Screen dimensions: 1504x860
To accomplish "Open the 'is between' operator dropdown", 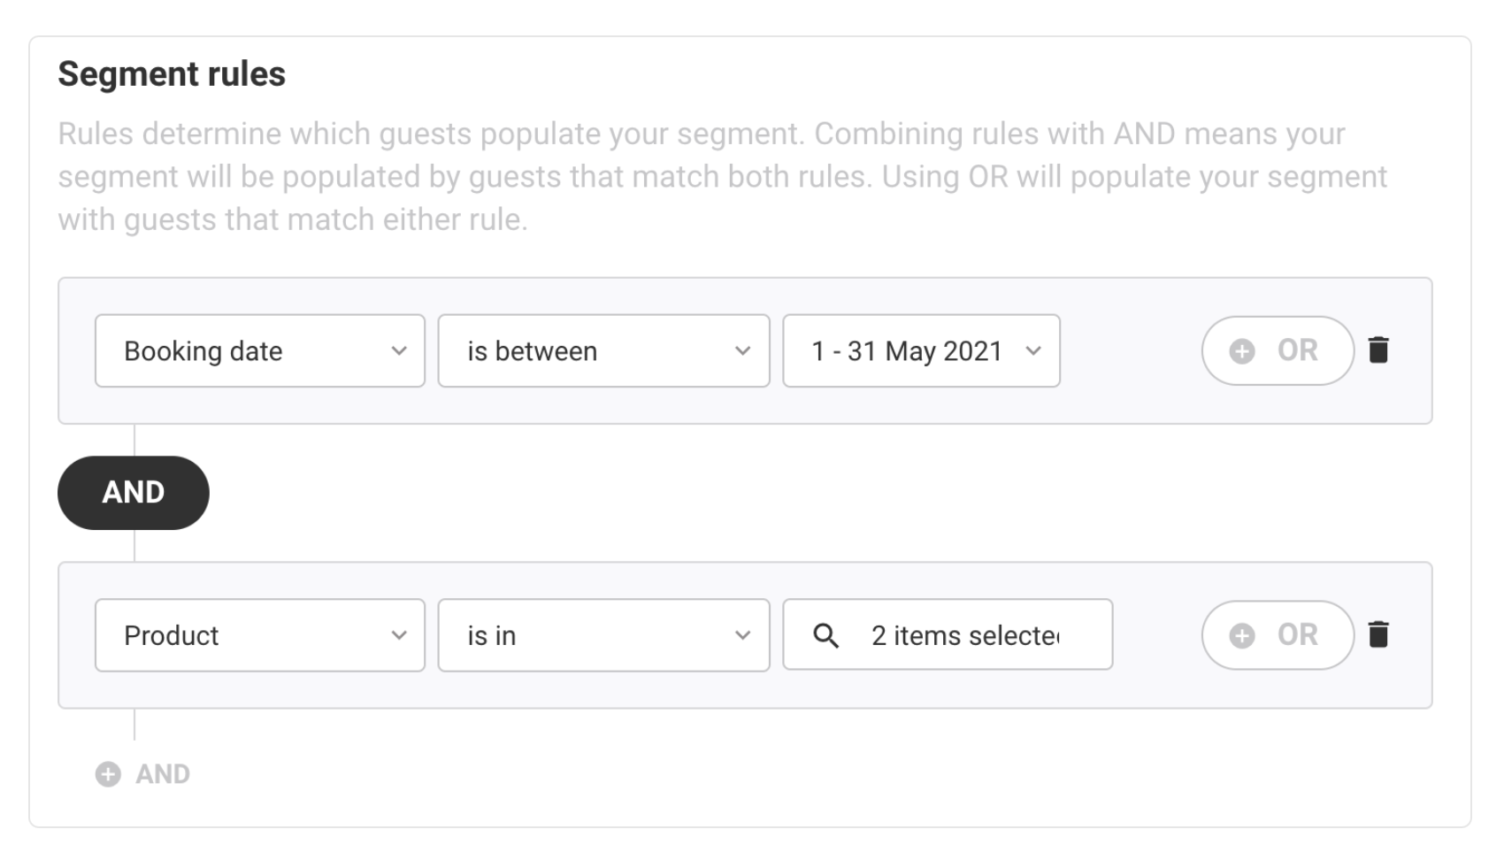I will (x=603, y=350).
